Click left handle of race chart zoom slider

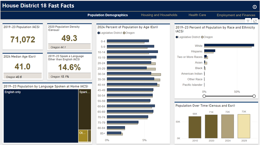pos(204,96)
